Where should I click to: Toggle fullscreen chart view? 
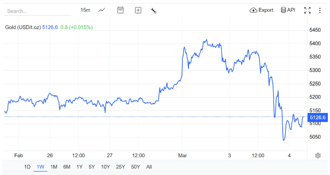click(x=307, y=10)
